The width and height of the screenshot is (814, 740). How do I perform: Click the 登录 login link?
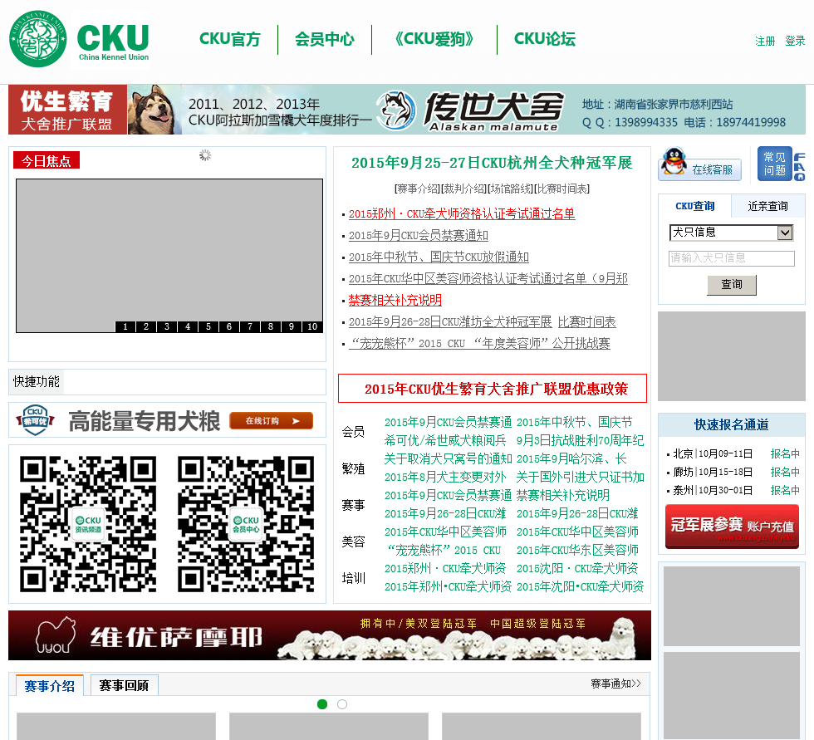(795, 41)
